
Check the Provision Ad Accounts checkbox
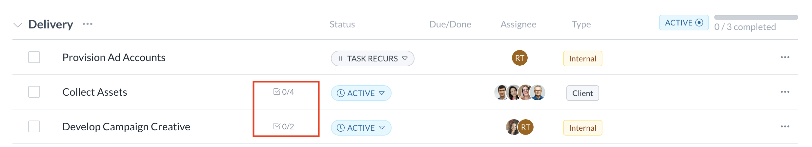[34, 57]
